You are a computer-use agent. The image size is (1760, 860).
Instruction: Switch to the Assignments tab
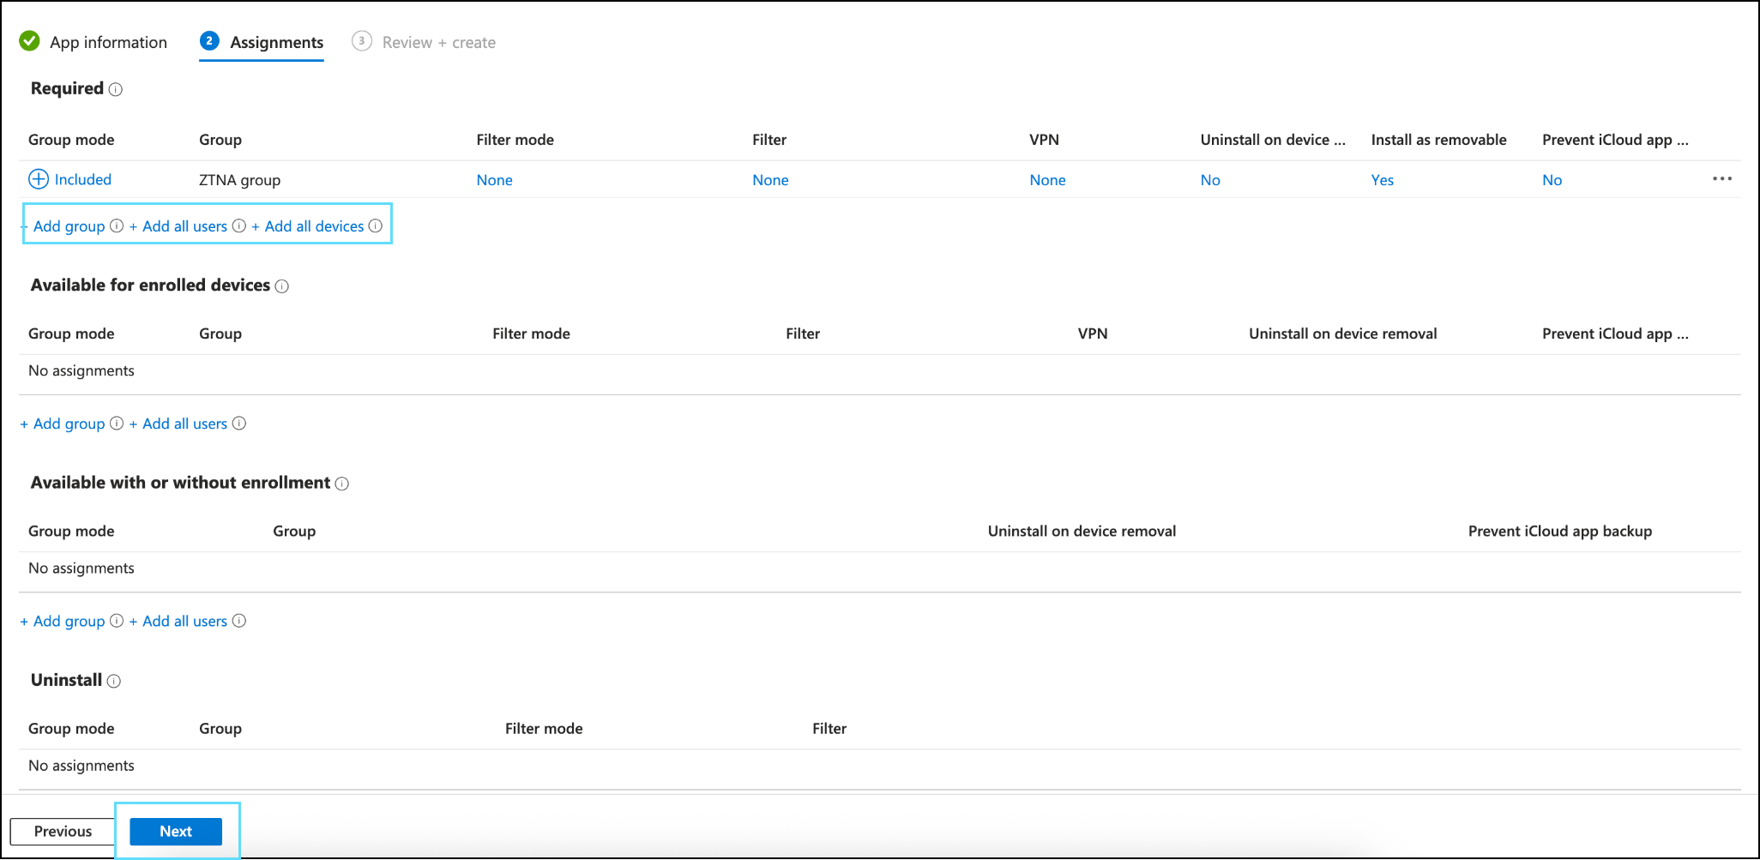click(x=276, y=43)
